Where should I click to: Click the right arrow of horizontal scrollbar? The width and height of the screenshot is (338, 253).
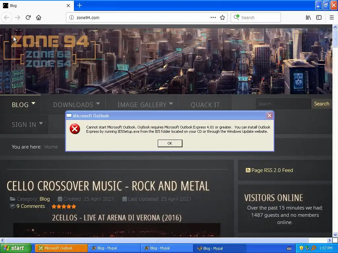point(329,240)
